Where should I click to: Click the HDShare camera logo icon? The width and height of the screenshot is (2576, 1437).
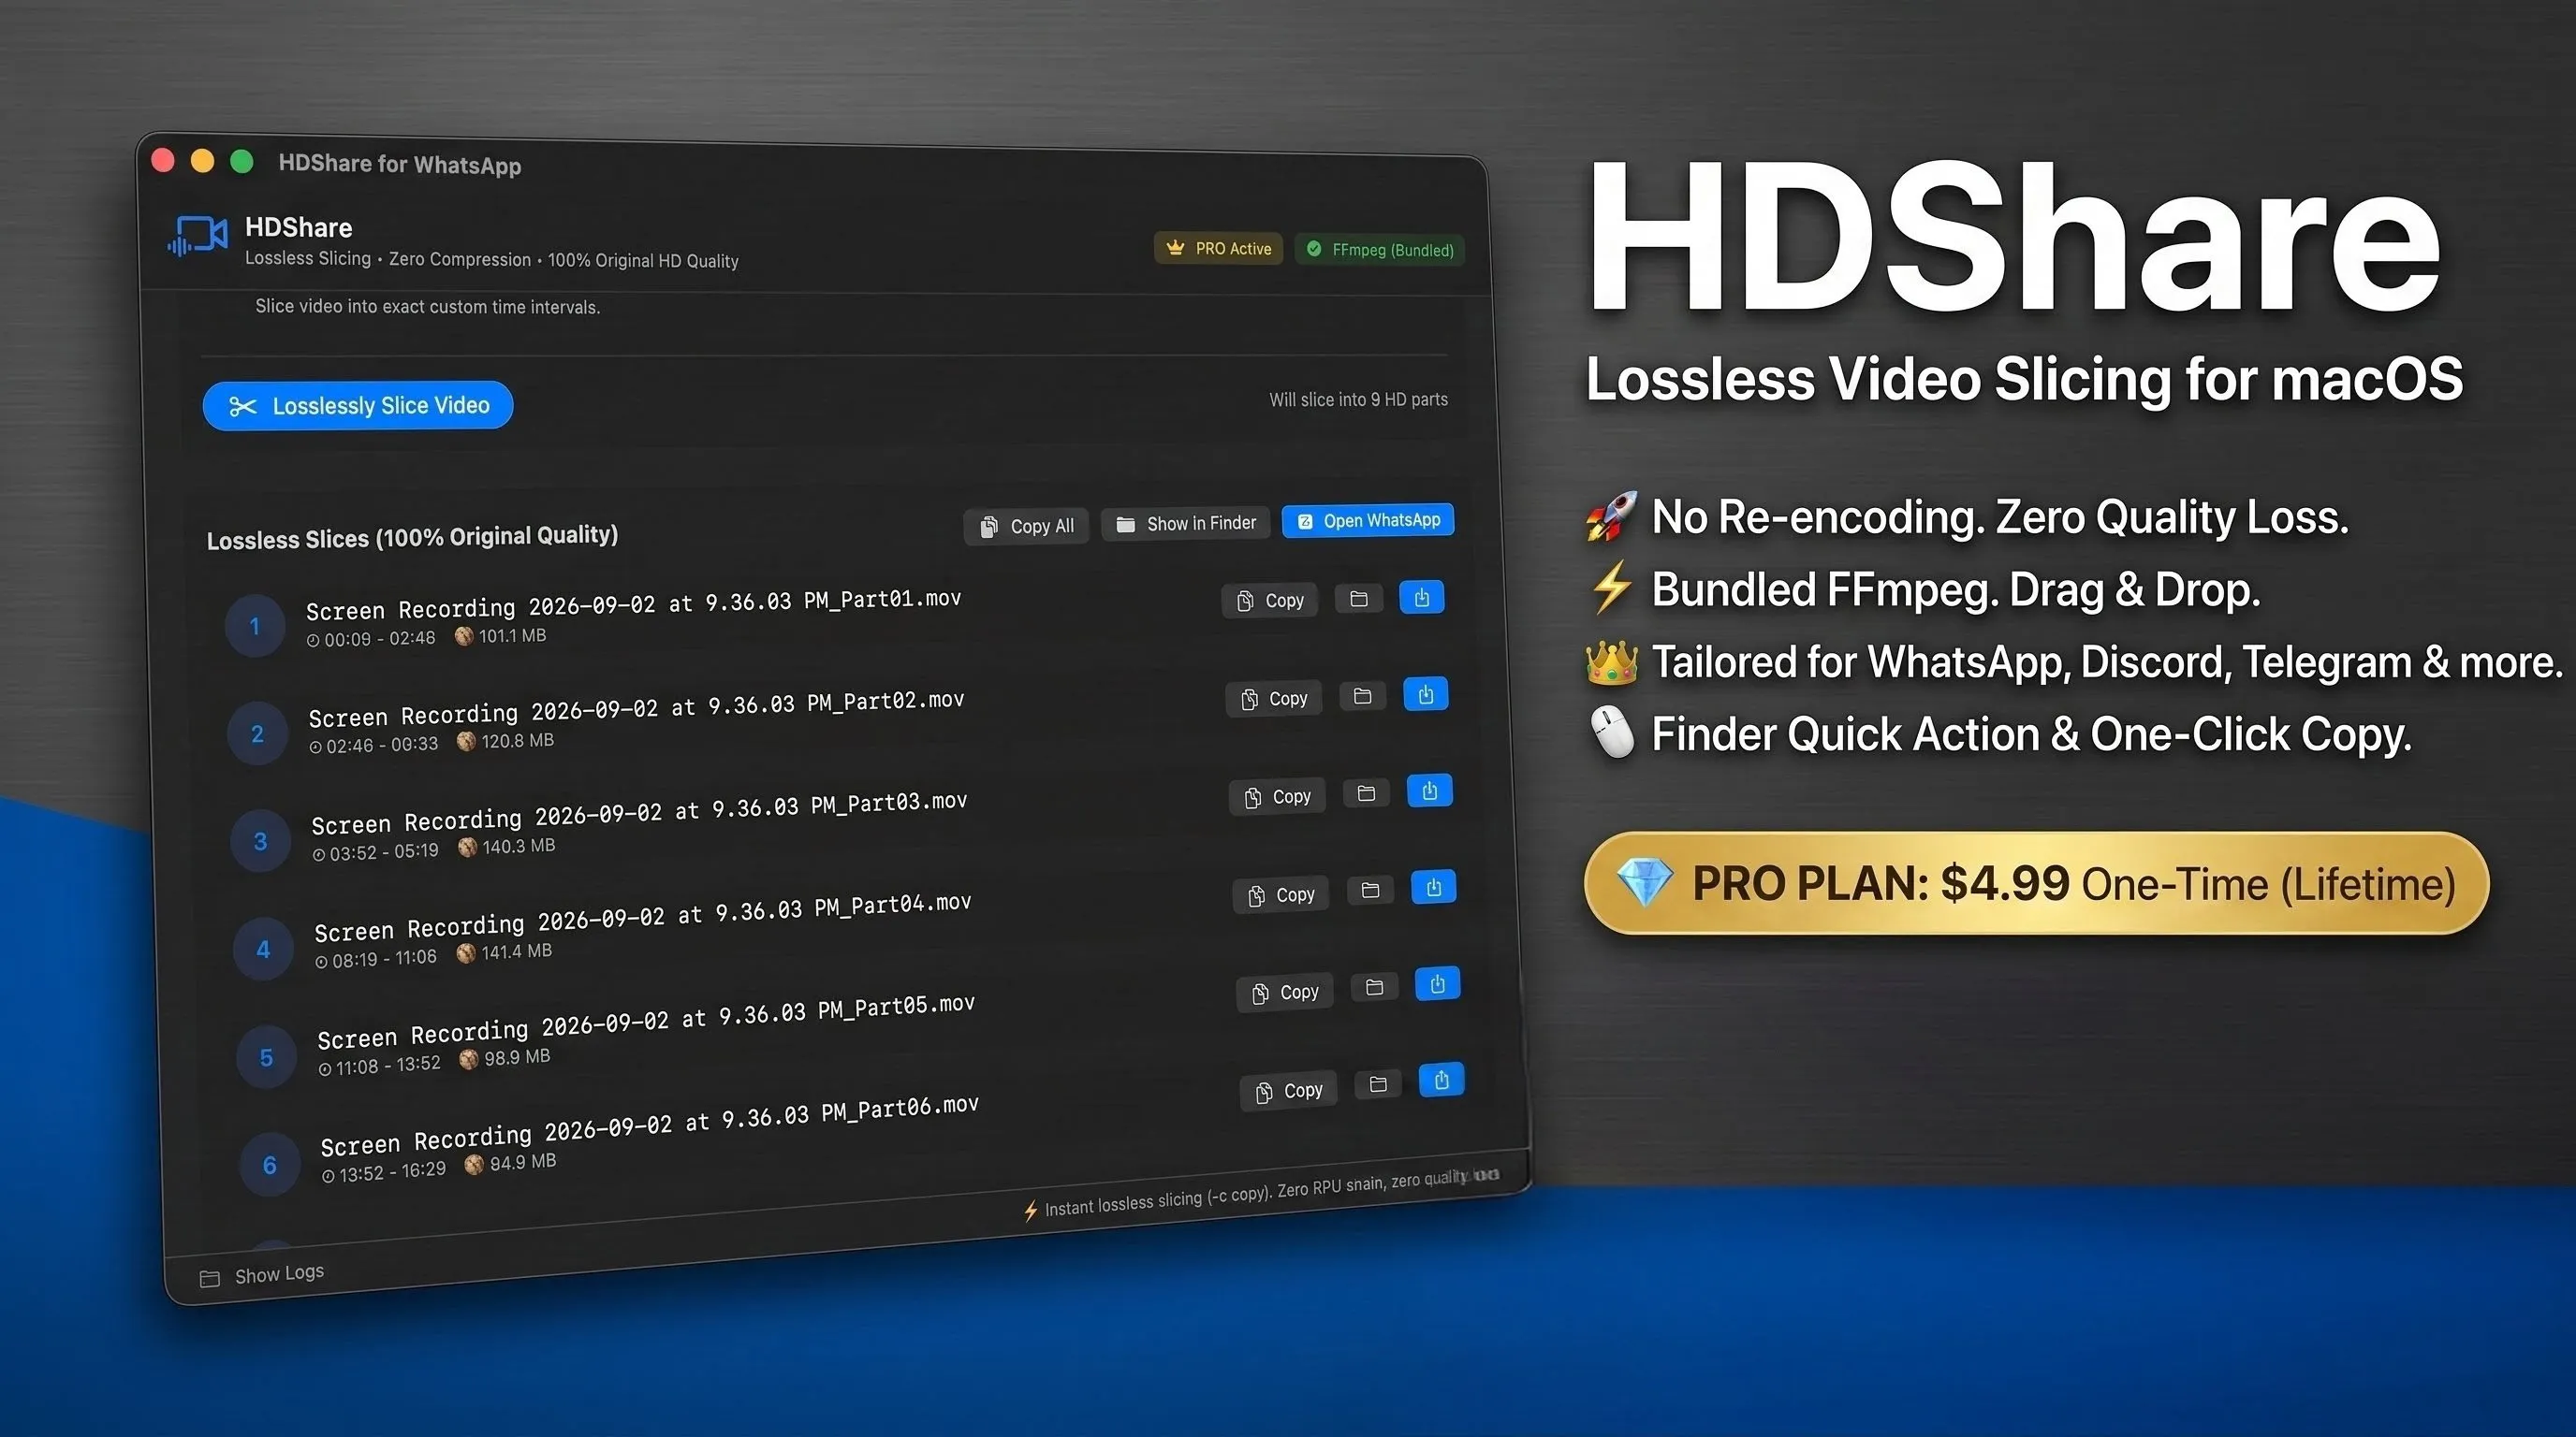click(198, 236)
